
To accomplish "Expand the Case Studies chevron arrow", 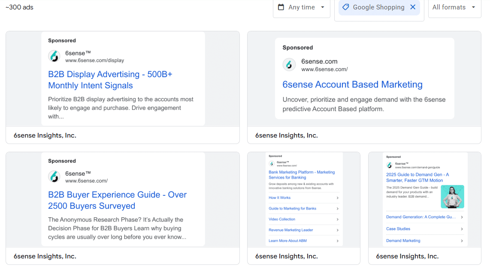I will tap(463, 228).
